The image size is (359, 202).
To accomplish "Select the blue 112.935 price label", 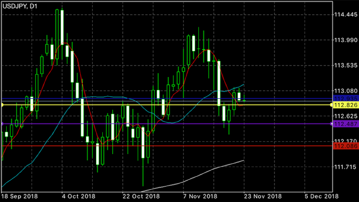I will pyautogui.click(x=346, y=98).
